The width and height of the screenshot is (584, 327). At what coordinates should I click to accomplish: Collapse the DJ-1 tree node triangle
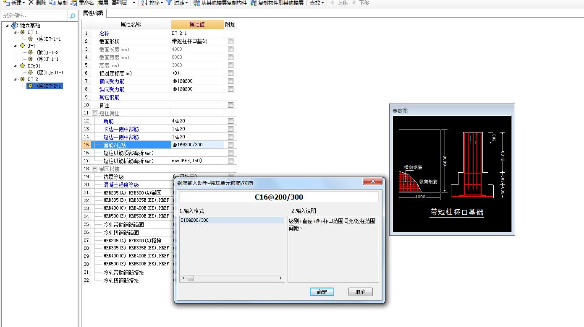[16, 32]
